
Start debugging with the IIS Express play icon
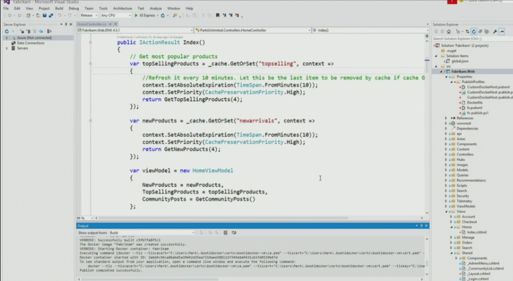pos(136,16)
